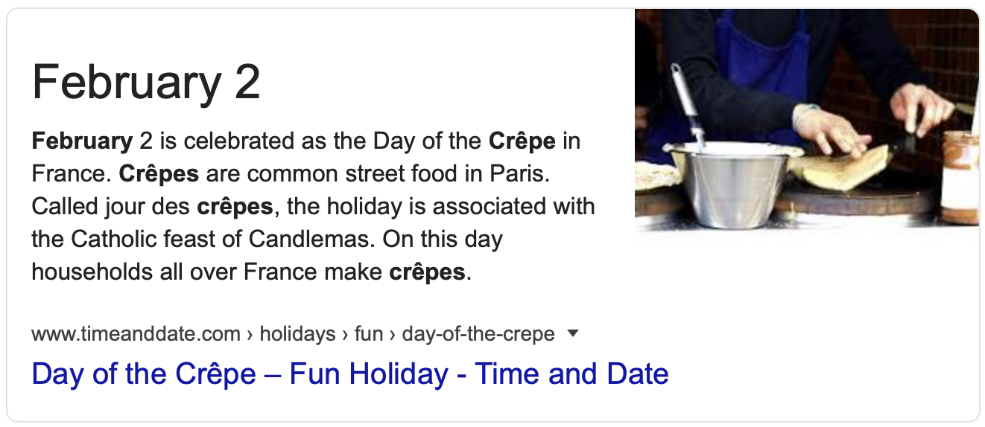Screen dimensions: 985x427
Task: Click the bold 'Crêpe' in first line
Action: [x=522, y=141]
